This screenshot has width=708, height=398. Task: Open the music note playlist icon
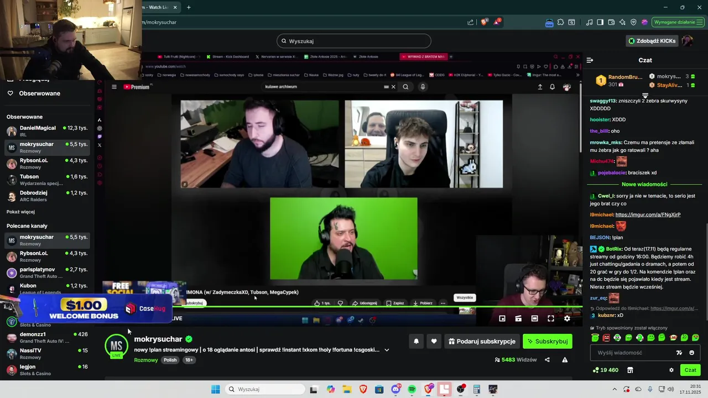(x=589, y=22)
